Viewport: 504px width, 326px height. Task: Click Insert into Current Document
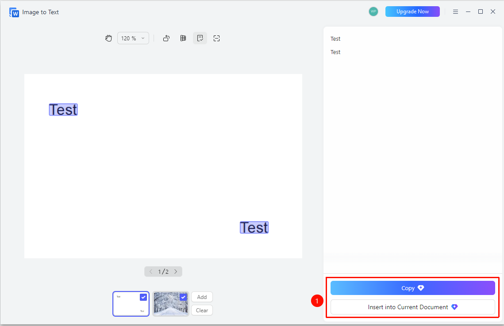[x=413, y=307]
